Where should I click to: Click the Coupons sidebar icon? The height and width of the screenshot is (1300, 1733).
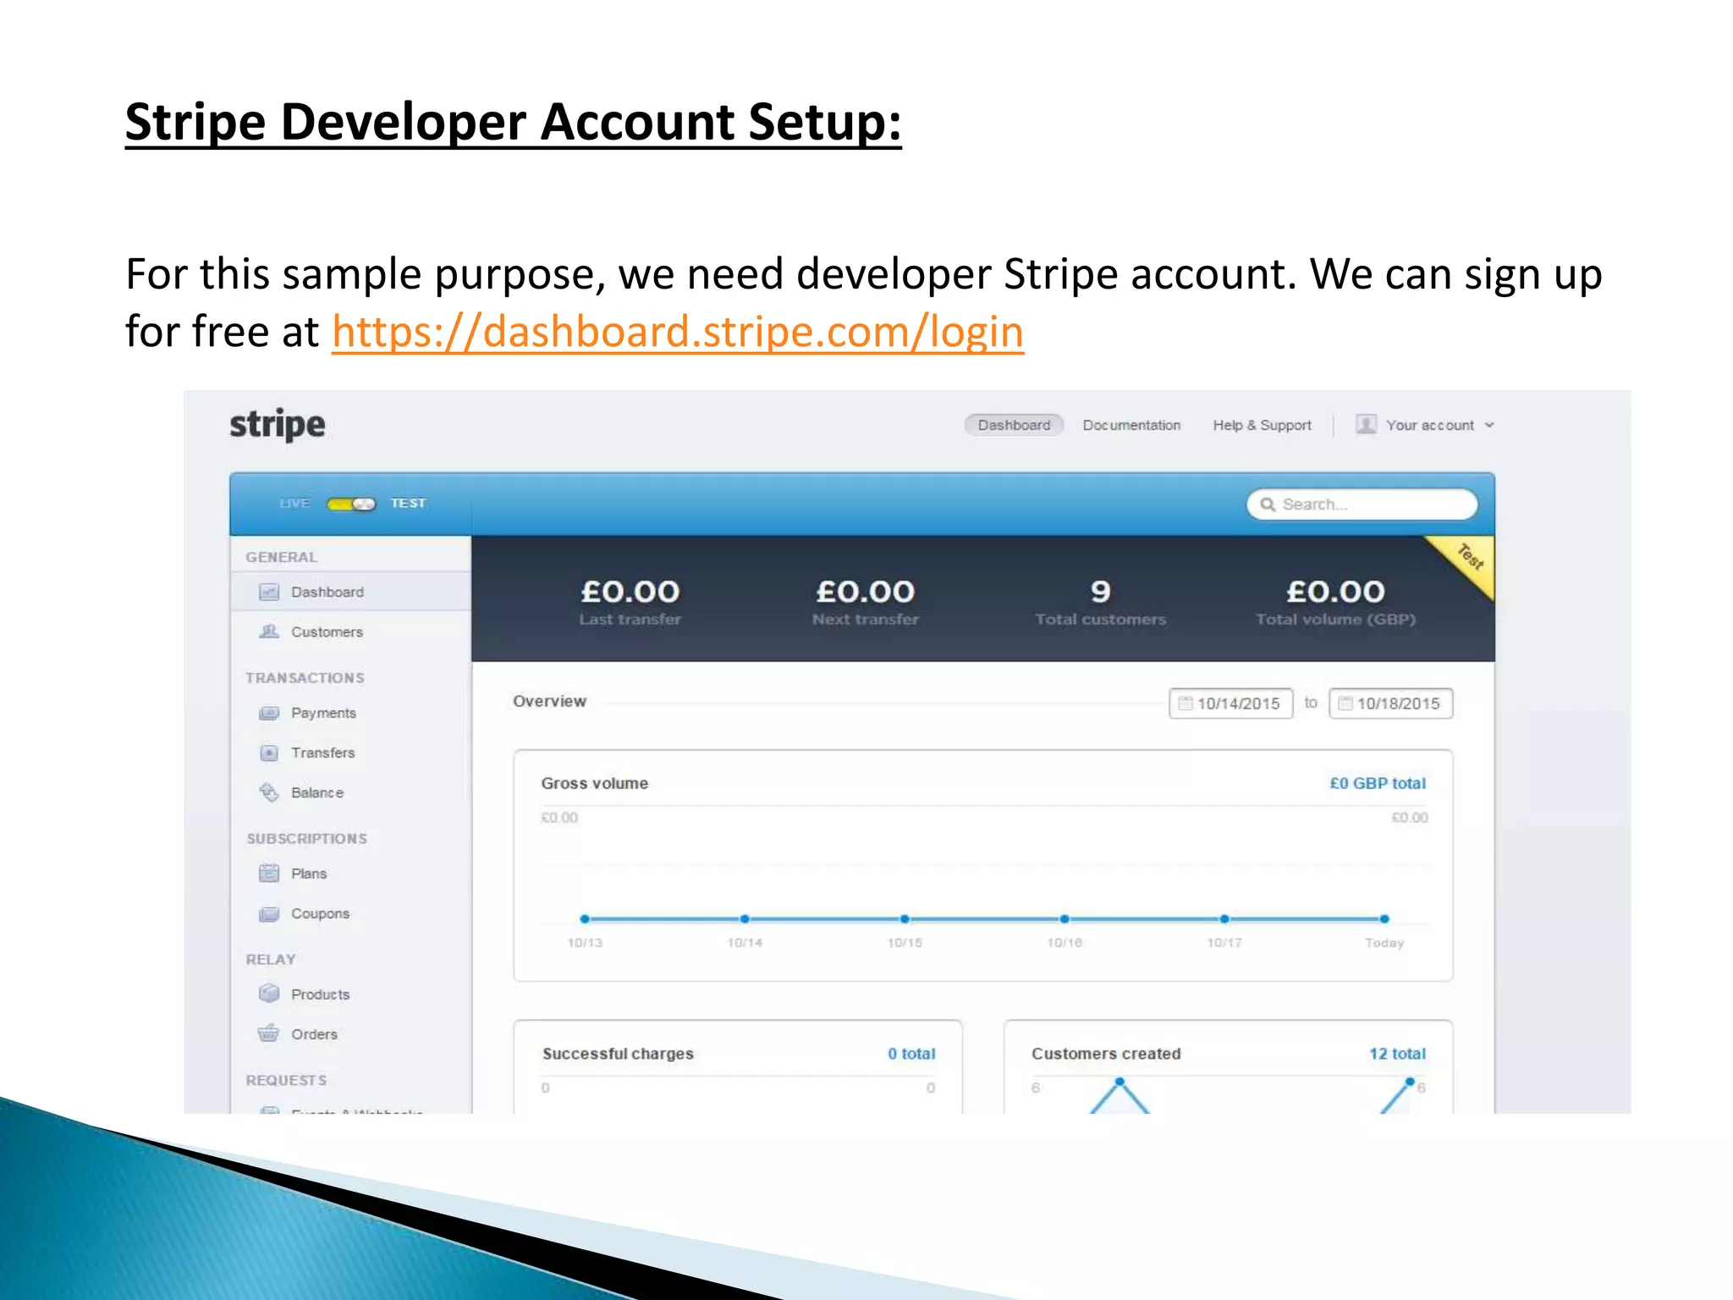point(269,913)
